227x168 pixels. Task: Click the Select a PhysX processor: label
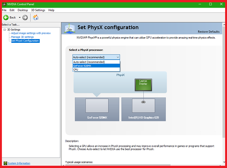tap(86, 50)
